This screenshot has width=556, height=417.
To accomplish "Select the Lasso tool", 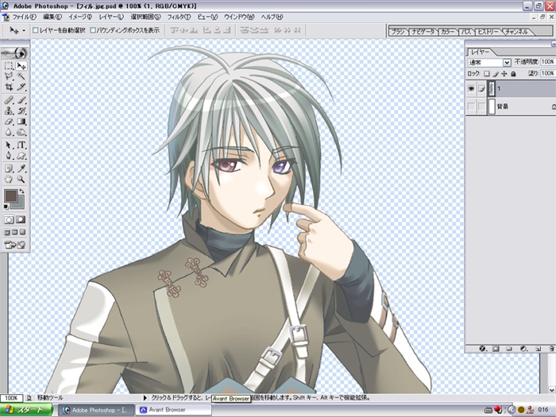I will (9, 76).
